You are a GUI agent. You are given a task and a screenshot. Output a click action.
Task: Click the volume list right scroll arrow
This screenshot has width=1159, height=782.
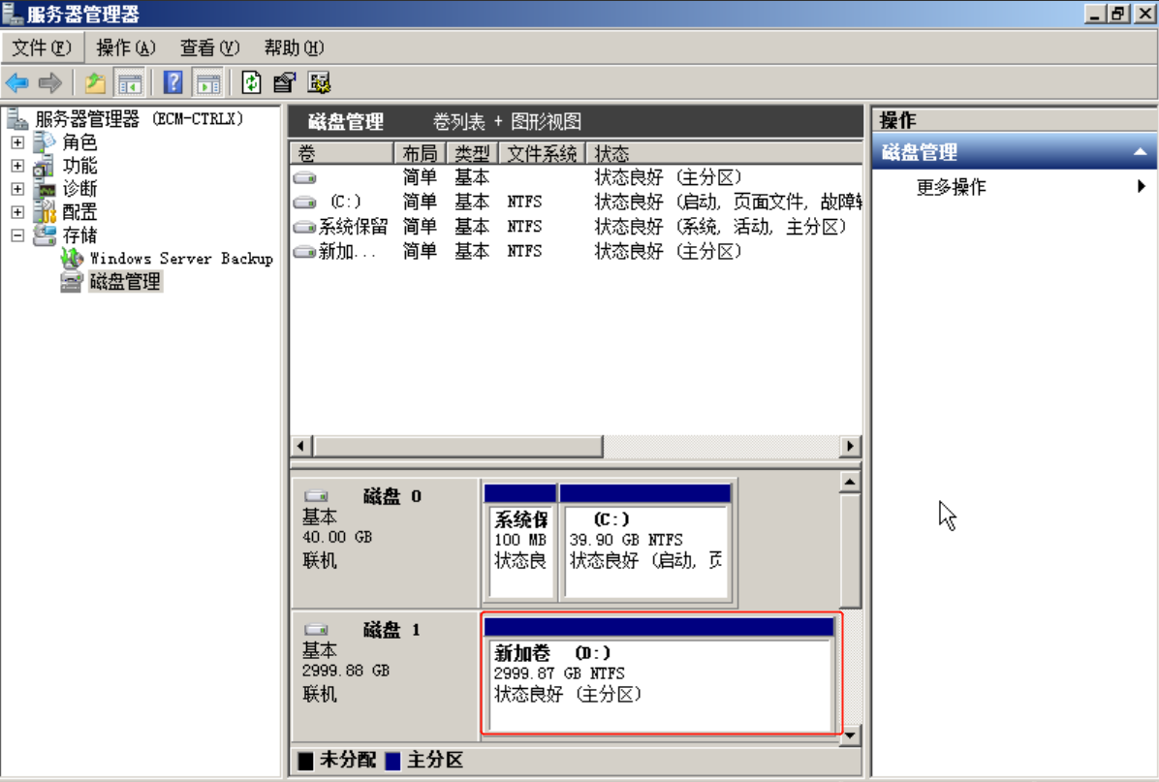point(850,446)
